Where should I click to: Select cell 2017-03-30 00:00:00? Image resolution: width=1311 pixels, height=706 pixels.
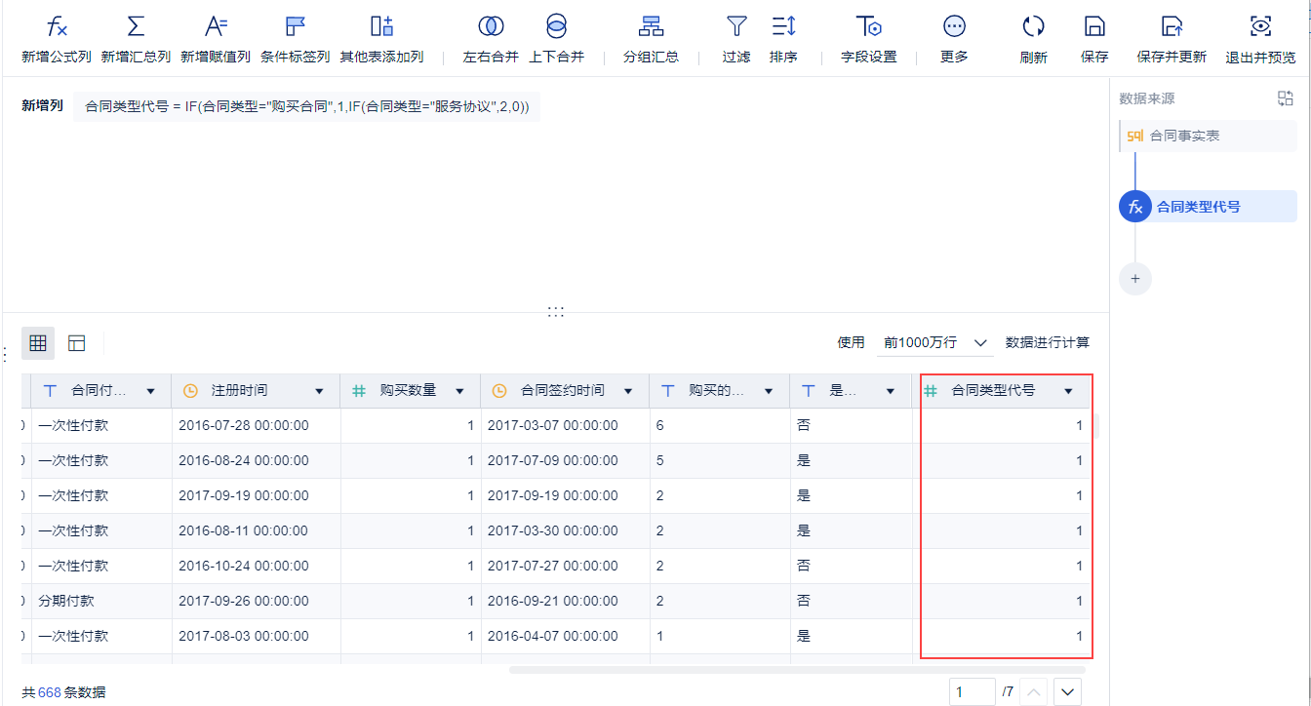point(566,531)
